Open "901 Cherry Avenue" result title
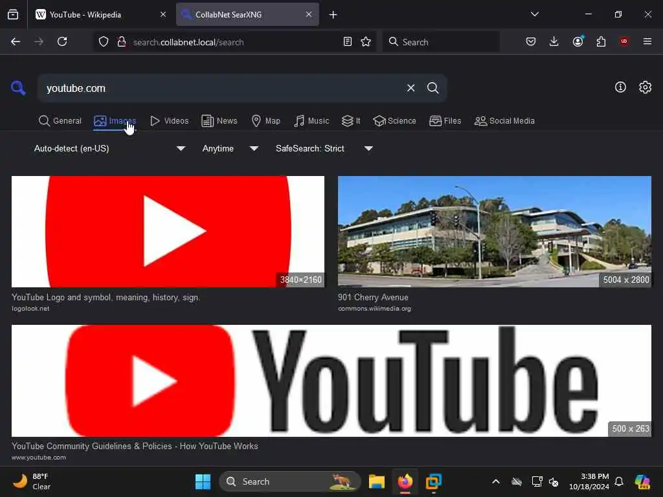The width and height of the screenshot is (663, 497). point(373,297)
